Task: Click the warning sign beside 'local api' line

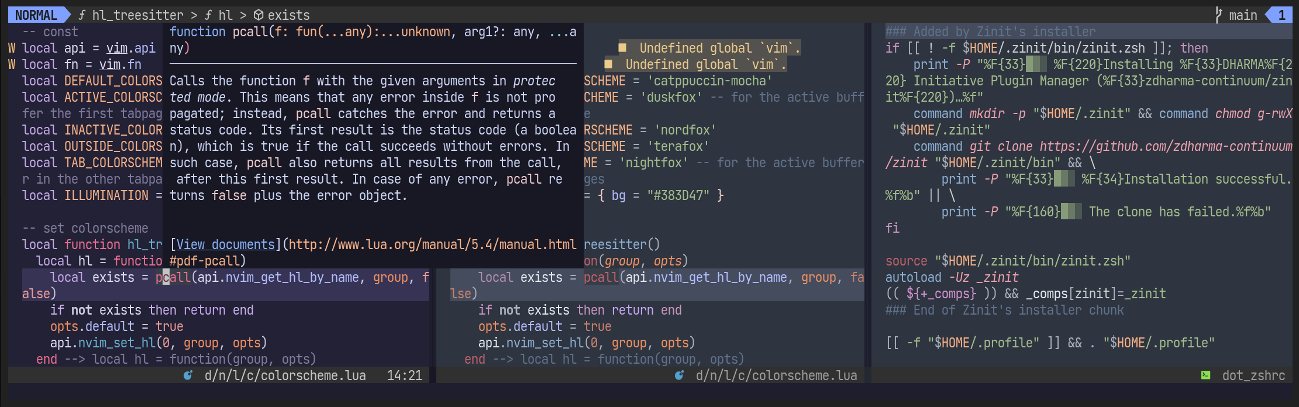Action: point(12,48)
